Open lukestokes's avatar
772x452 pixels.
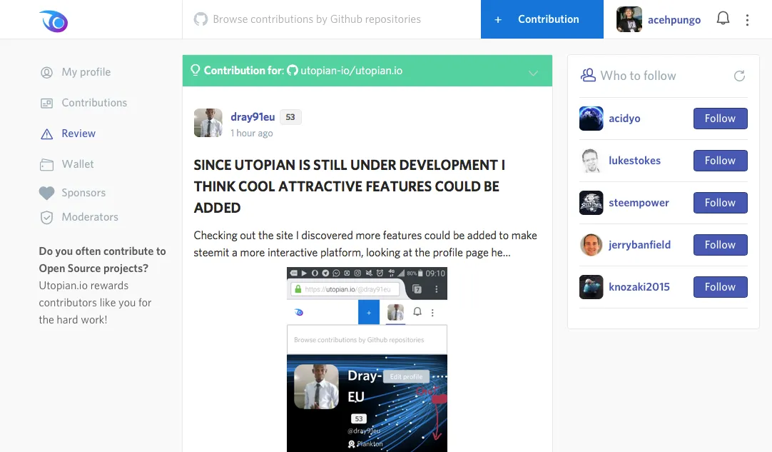(591, 161)
